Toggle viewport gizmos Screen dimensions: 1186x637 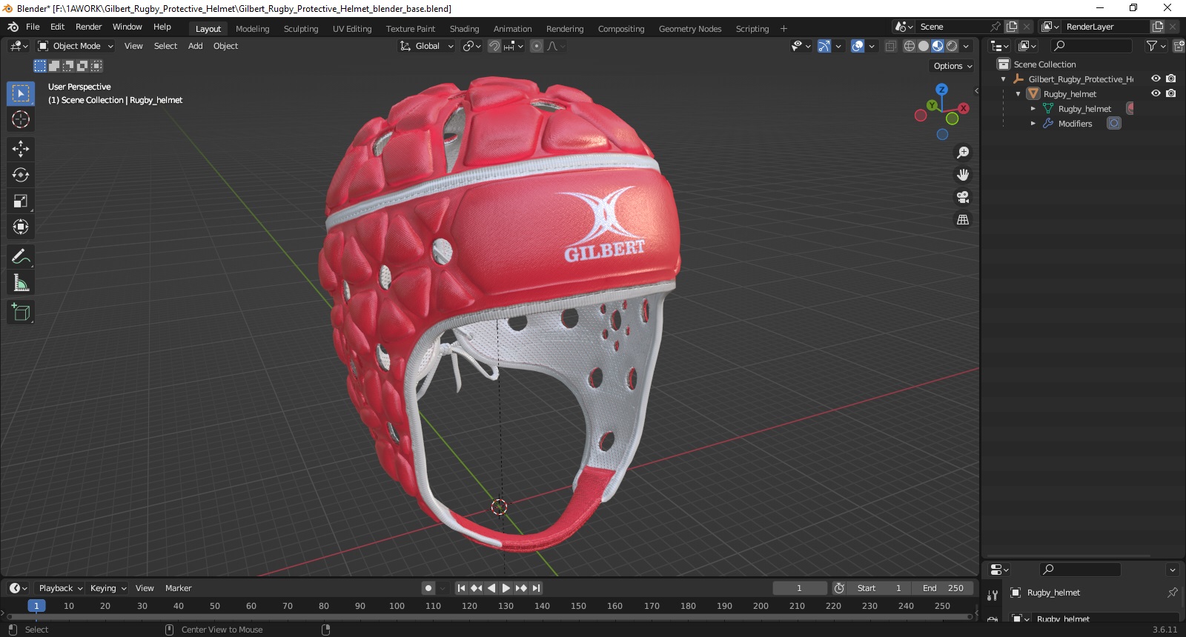pos(824,46)
